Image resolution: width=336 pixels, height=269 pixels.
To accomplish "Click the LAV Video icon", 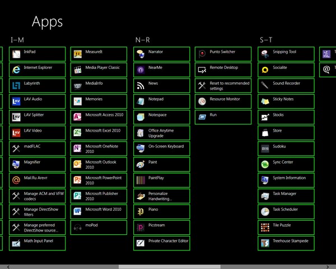I will [x=16, y=133].
